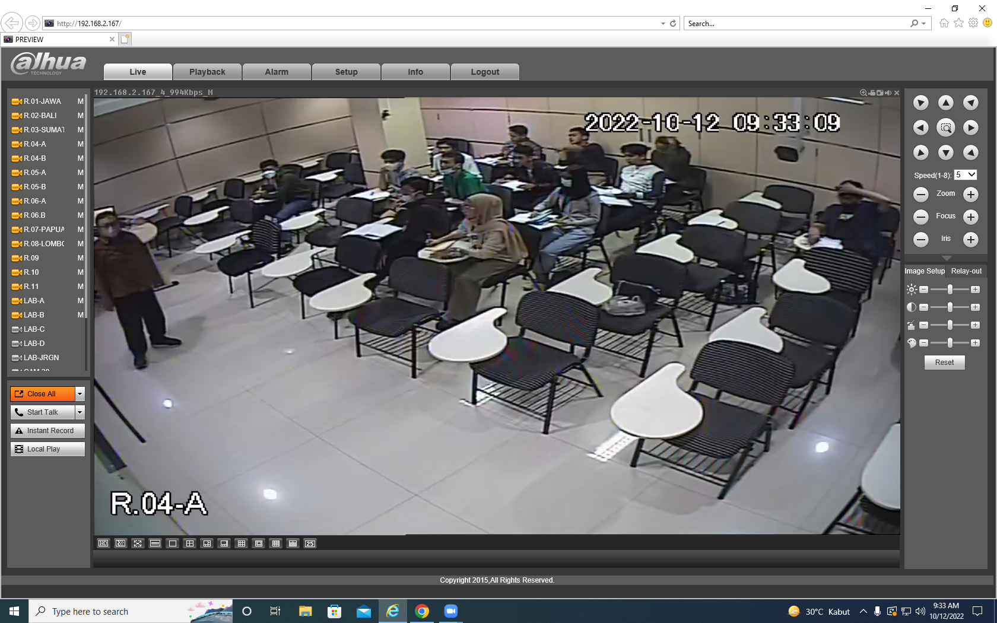997x623 pixels.
Task: Toggle main stream M for R.01-JAWA
Action: (81, 101)
